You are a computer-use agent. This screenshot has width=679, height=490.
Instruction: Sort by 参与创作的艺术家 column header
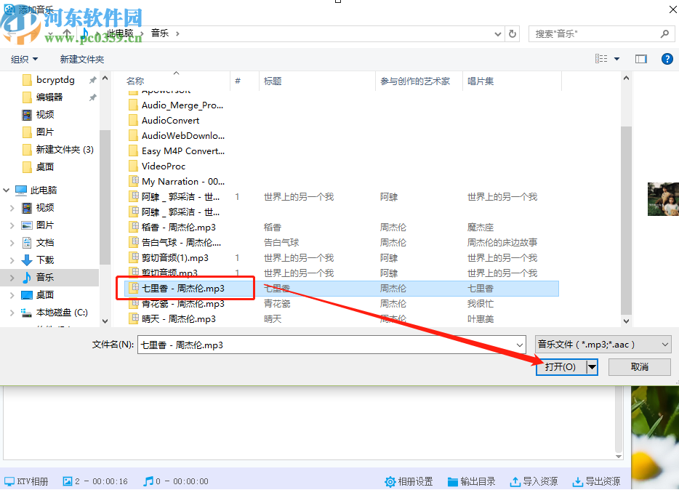[x=415, y=81]
